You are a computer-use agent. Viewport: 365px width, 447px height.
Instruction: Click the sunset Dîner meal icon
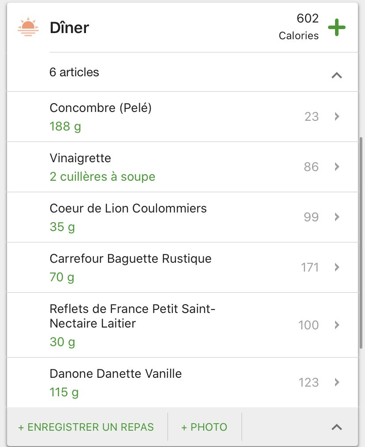click(26, 27)
